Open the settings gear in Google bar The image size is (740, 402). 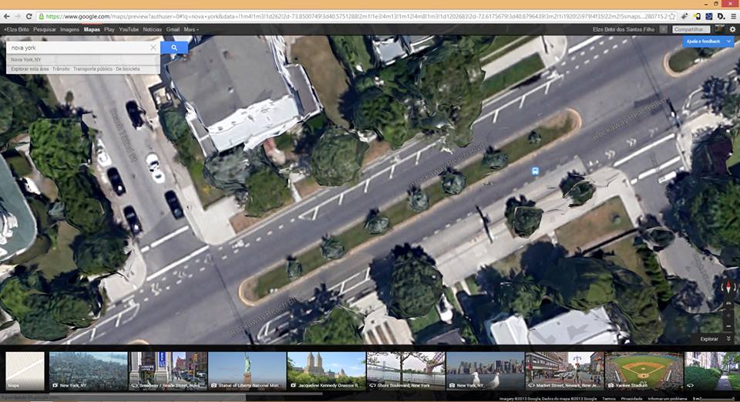(732, 29)
